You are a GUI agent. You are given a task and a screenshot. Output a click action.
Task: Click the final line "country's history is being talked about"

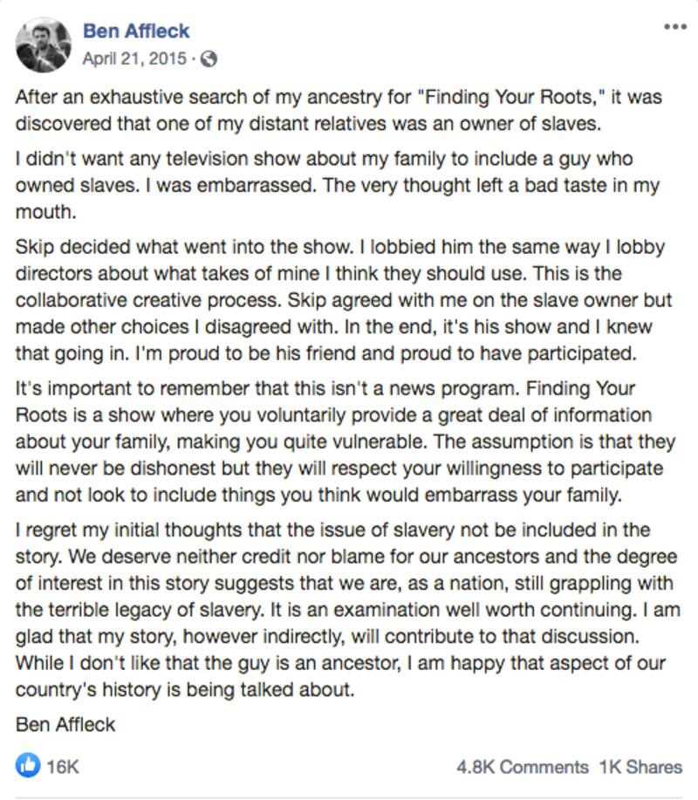click(x=186, y=690)
